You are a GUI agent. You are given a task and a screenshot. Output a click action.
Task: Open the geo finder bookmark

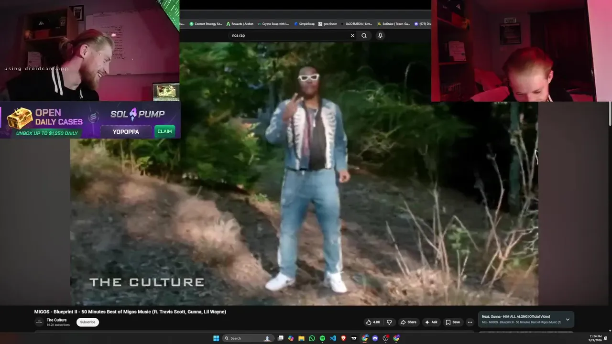pyautogui.click(x=328, y=23)
